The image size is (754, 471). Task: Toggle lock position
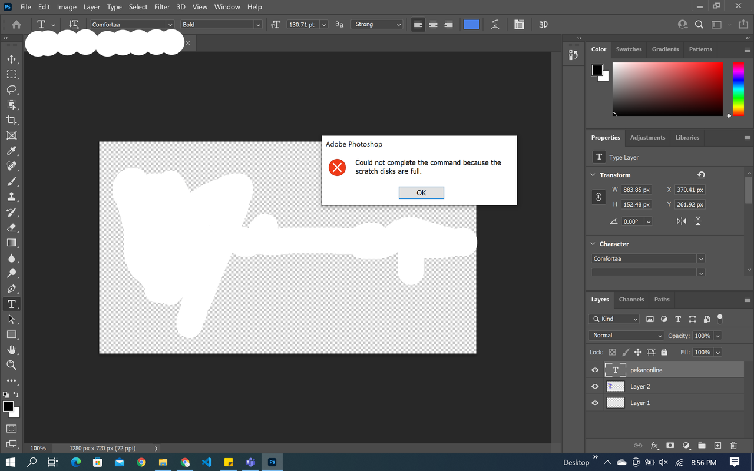637,352
